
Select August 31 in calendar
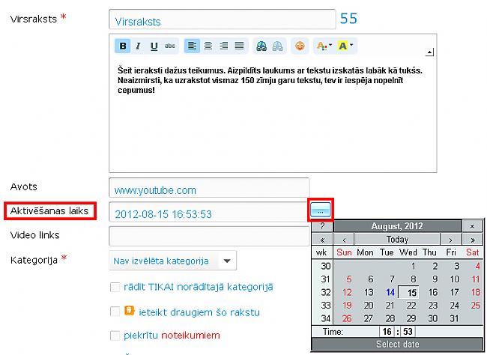tap(454, 318)
